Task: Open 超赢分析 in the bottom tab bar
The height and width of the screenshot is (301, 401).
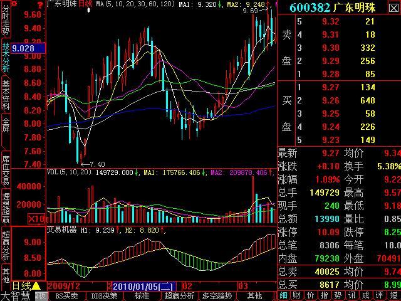Action: pyautogui.click(x=179, y=296)
